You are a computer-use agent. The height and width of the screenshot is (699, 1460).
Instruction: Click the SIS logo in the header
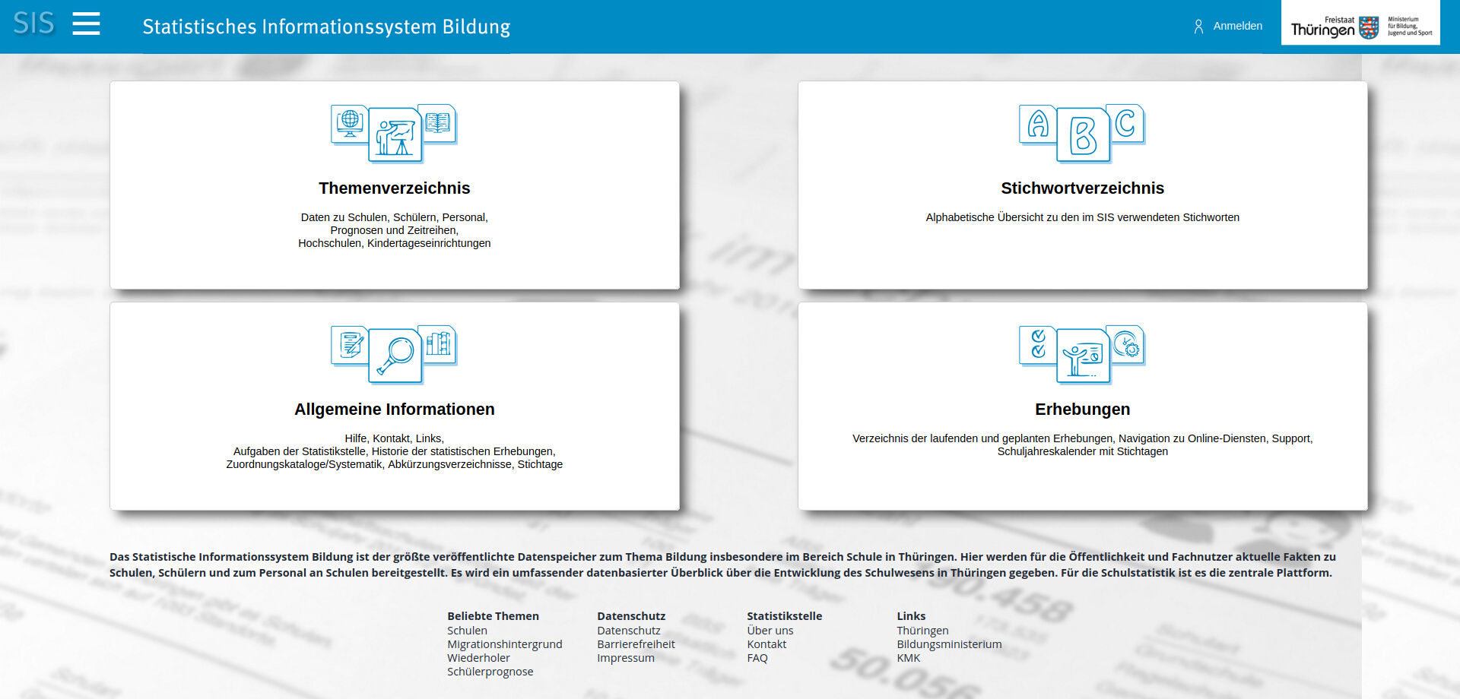(x=33, y=24)
